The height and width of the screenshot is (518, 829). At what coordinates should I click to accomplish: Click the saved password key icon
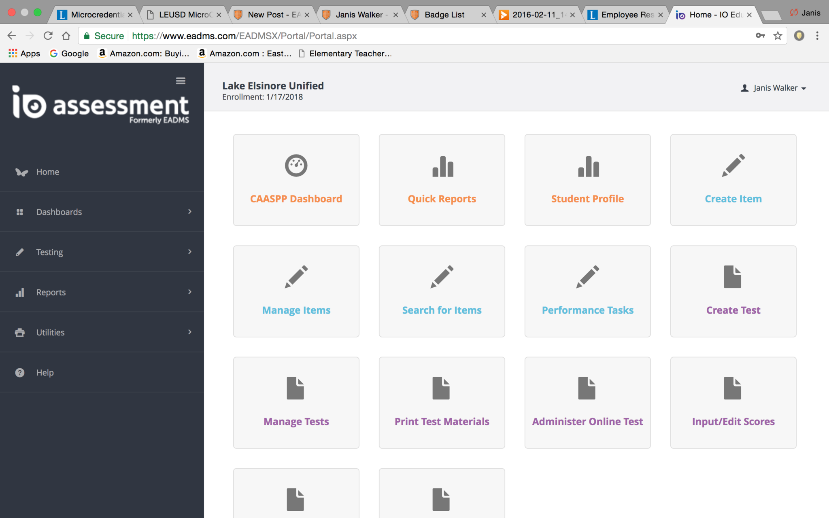click(x=760, y=36)
